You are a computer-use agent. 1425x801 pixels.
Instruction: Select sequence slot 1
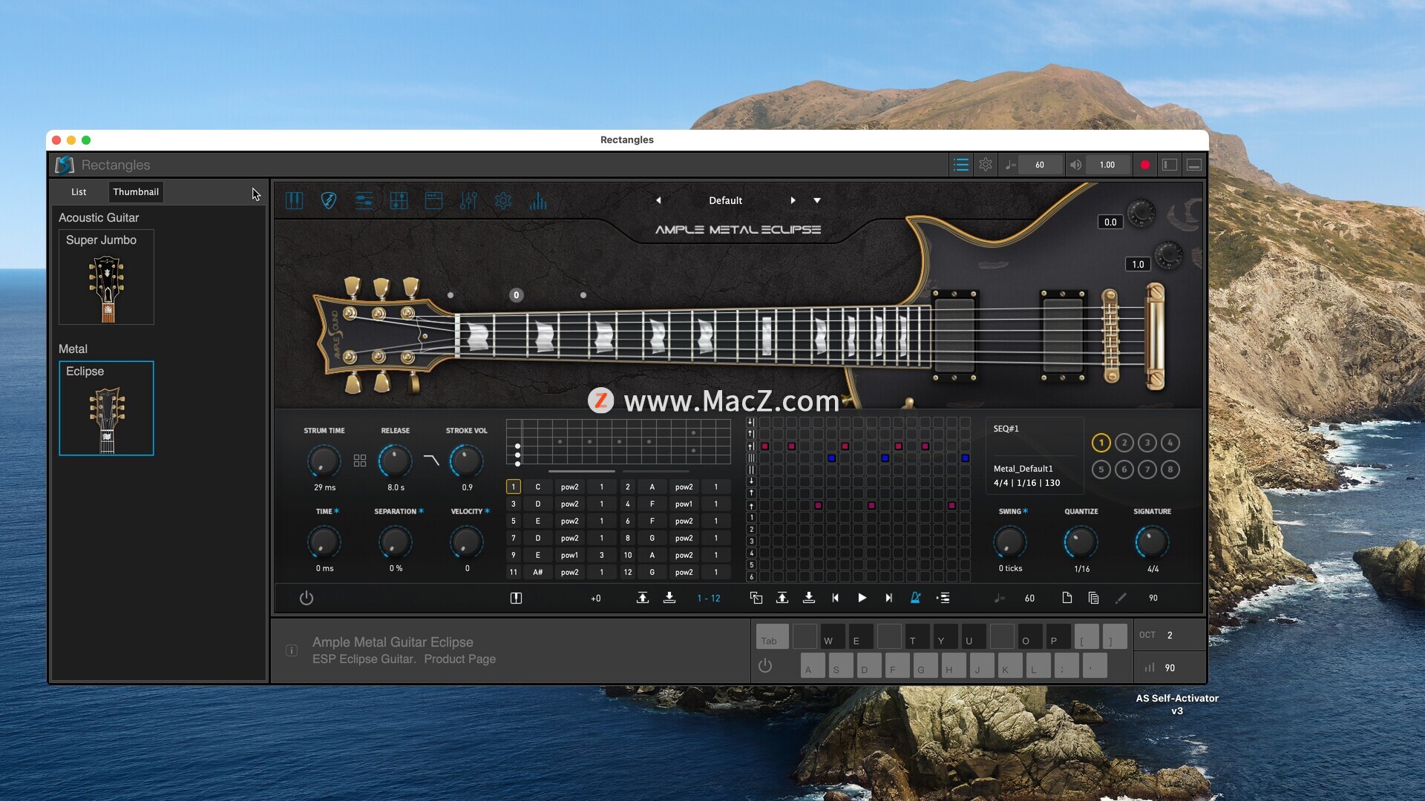(x=1101, y=443)
